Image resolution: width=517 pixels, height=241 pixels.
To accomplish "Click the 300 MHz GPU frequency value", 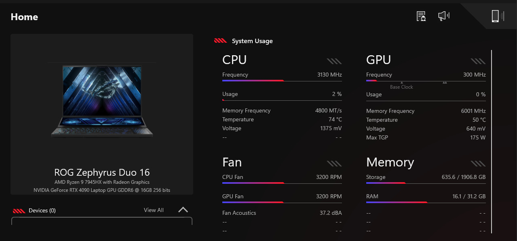I will [x=475, y=75].
